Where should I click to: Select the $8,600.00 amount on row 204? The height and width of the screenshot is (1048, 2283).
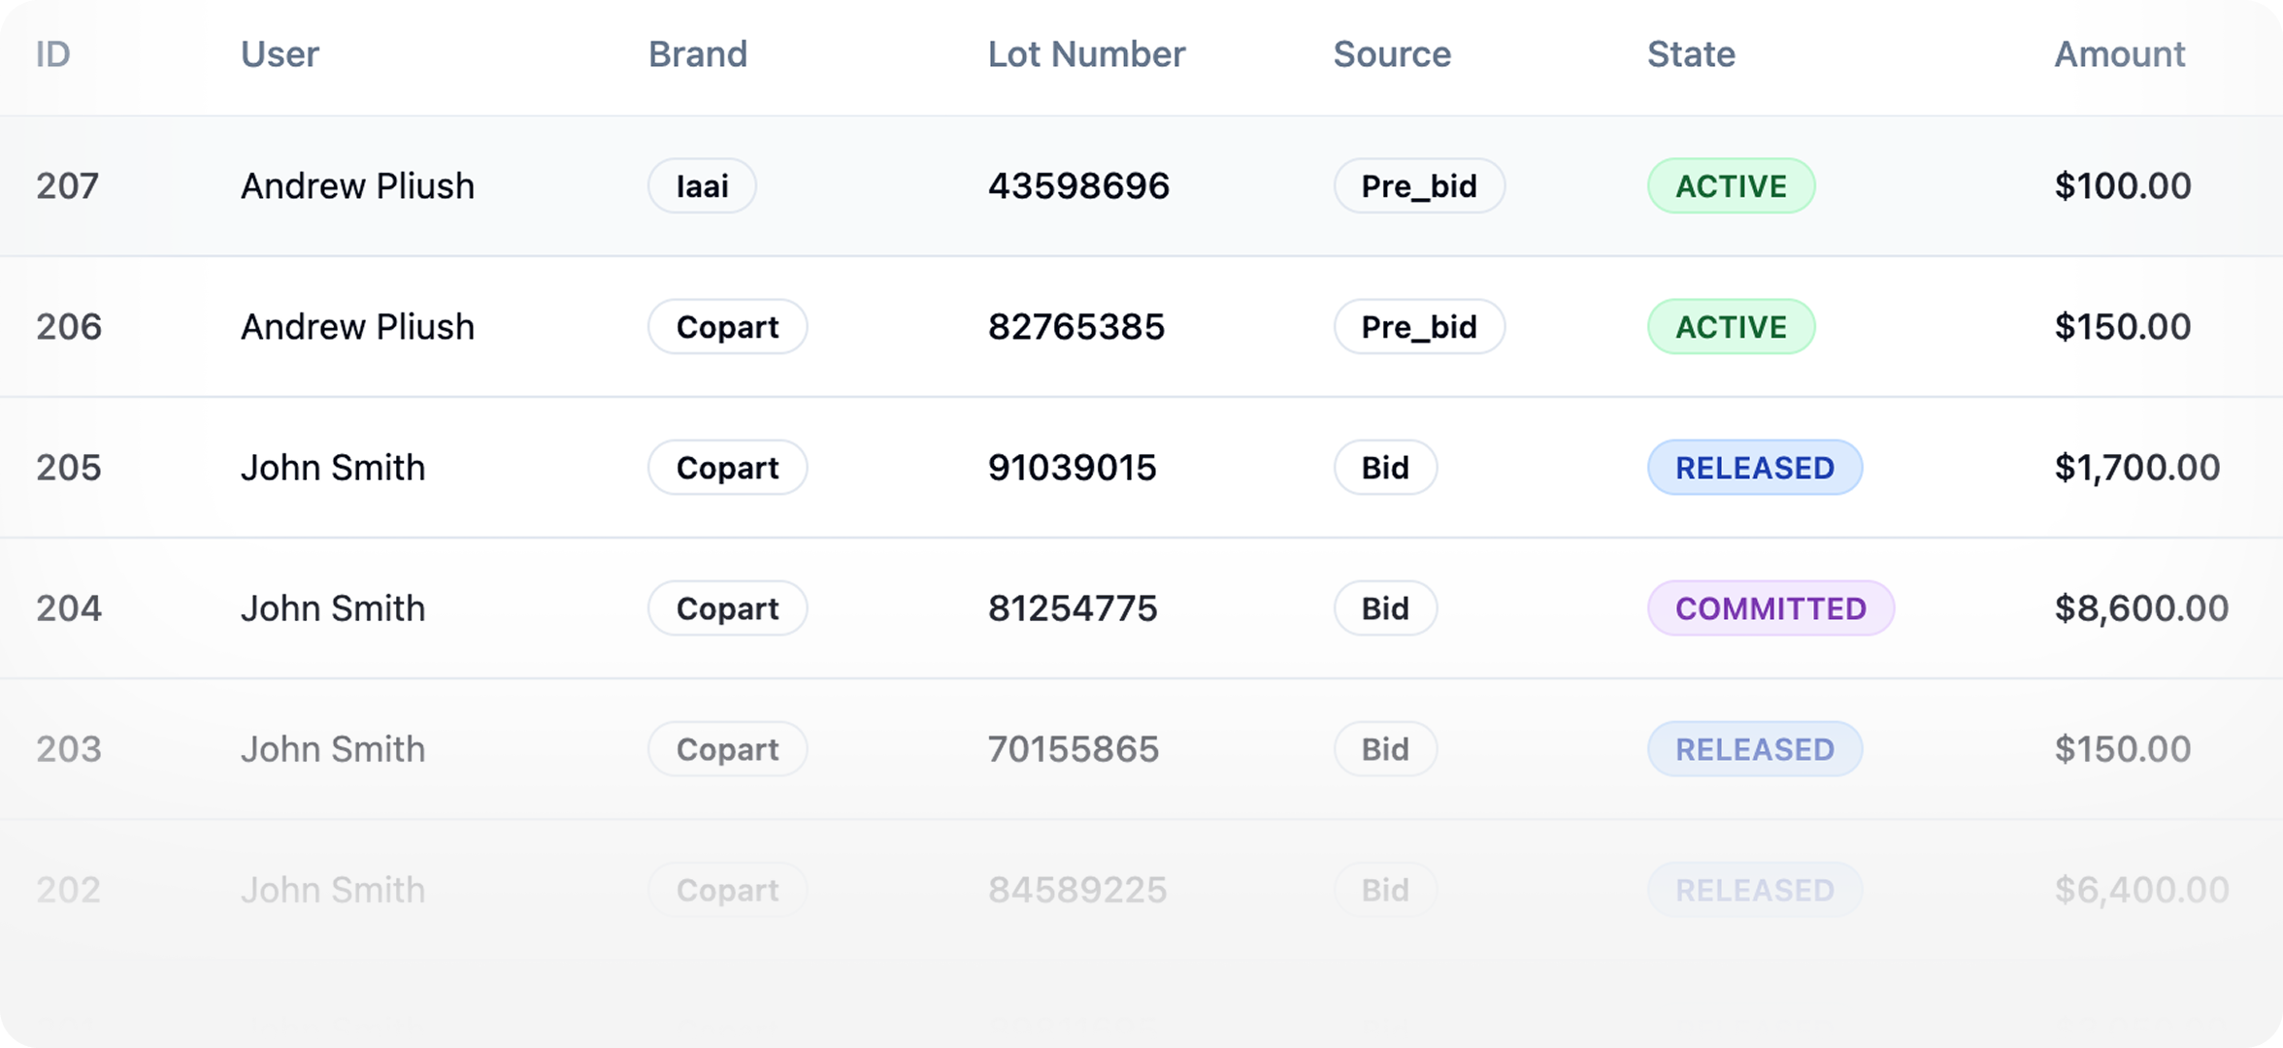tap(2138, 608)
